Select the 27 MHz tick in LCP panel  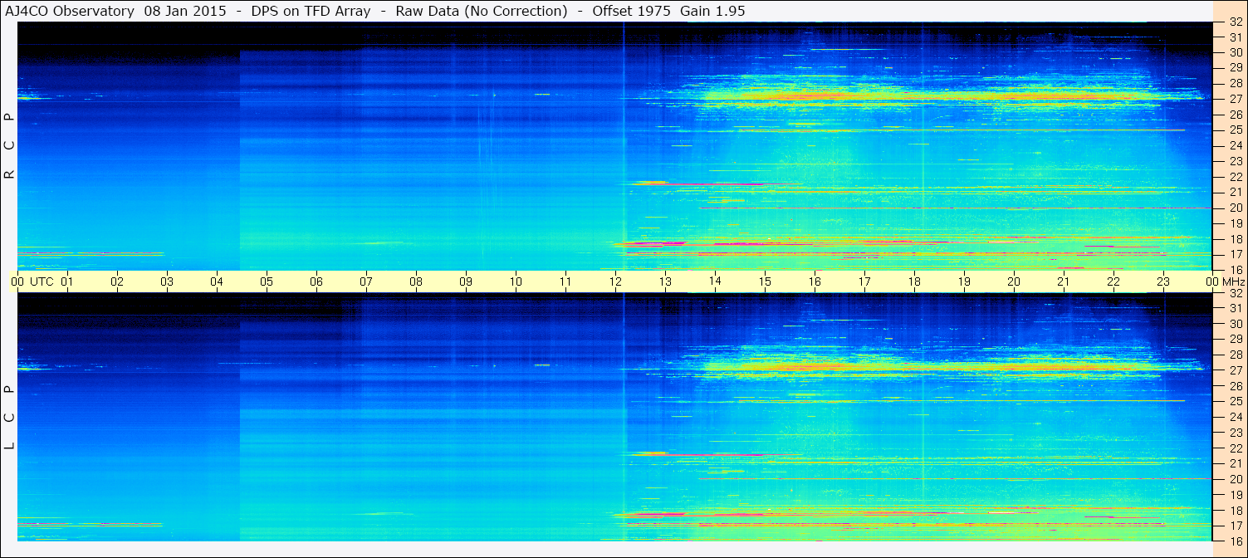click(x=1235, y=370)
